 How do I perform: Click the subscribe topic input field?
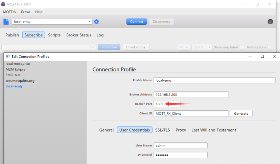46,47
